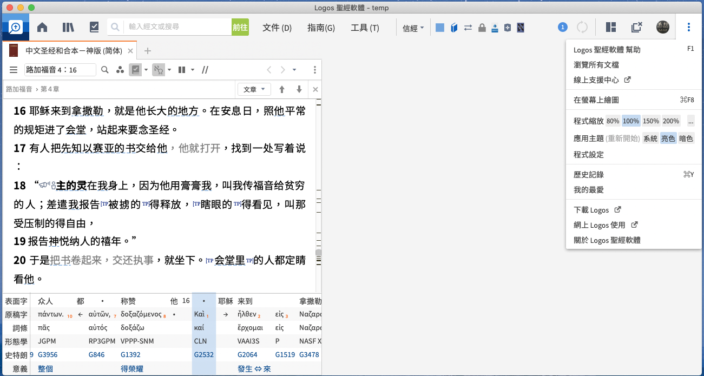The height and width of the screenshot is (376, 704).
Task: Open the Bible panel vertical dots menu
Action: coord(315,70)
